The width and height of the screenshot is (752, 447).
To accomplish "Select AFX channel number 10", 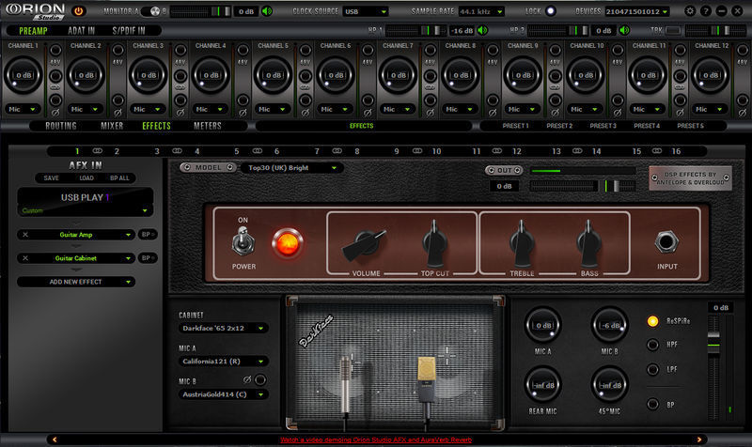I will point(436,151).
